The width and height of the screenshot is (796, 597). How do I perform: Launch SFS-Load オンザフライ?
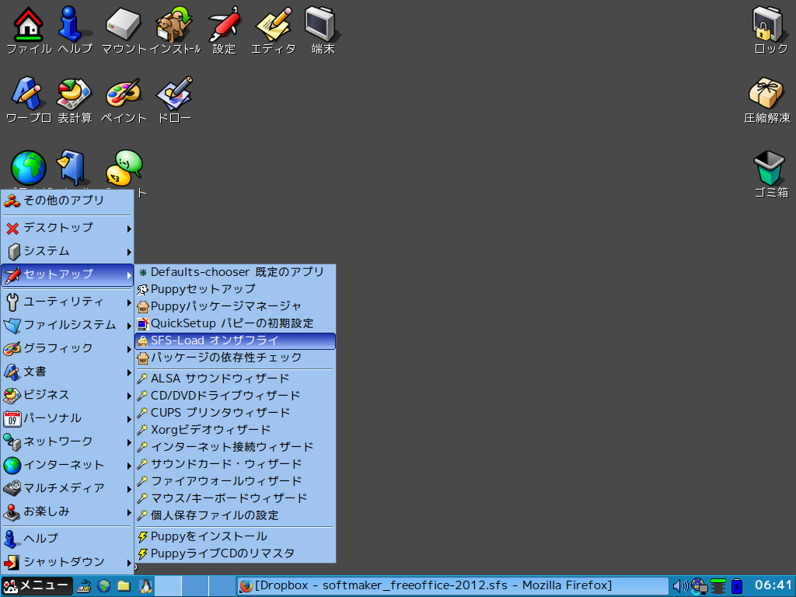coord(235,341)
